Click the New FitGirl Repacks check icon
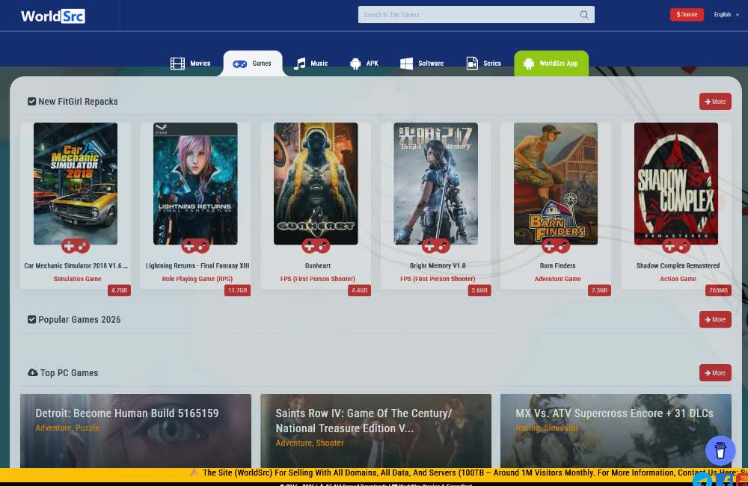Screen dimensions: 748x486 (32, 102)
